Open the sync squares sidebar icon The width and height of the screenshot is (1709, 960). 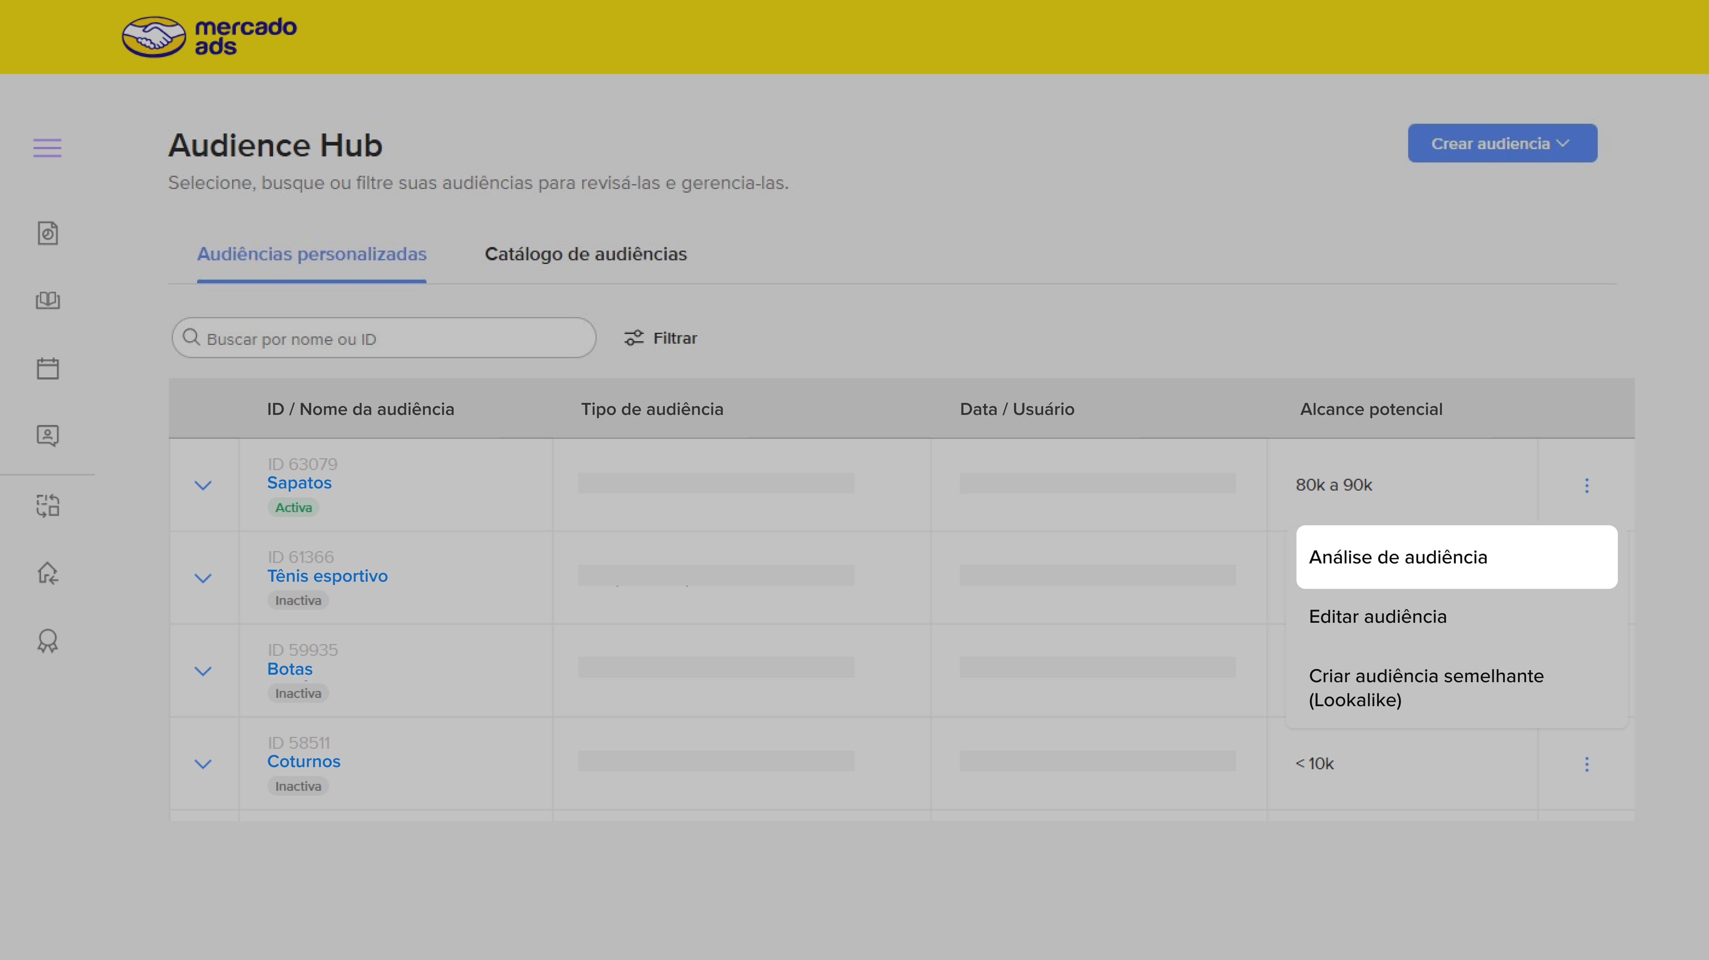pyautogui.click(x=48, y=505)
